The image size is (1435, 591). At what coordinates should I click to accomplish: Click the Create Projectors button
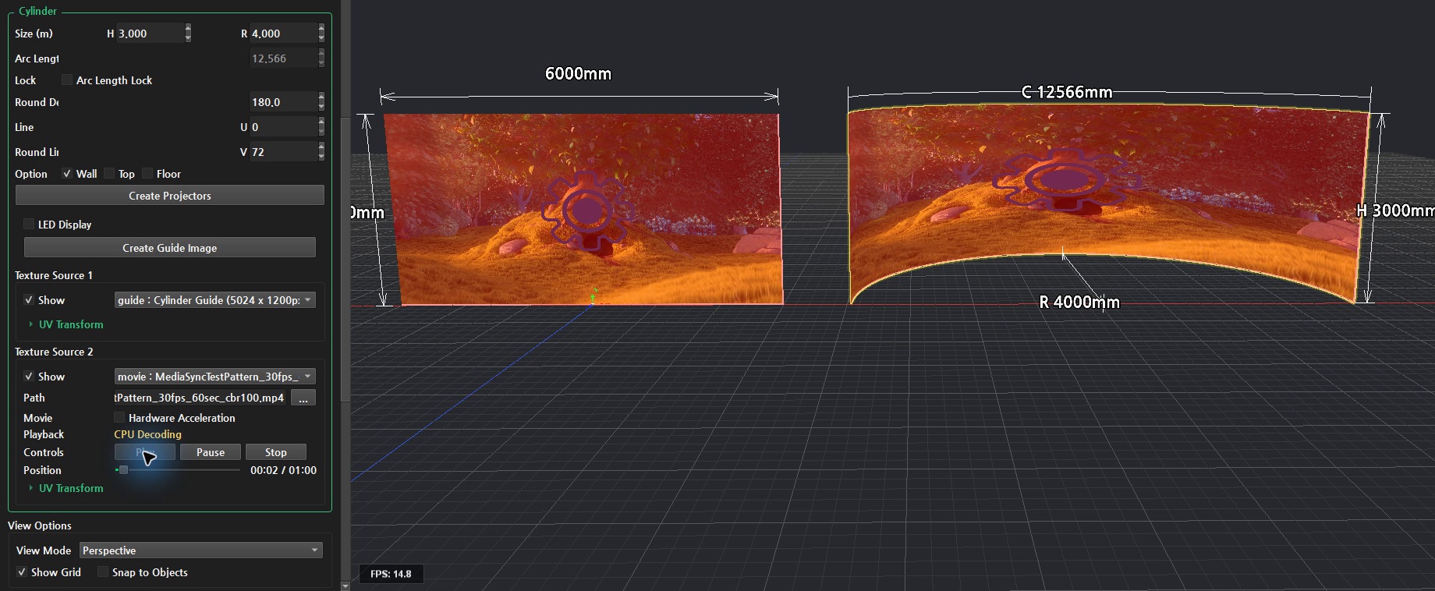coord(170,196)
